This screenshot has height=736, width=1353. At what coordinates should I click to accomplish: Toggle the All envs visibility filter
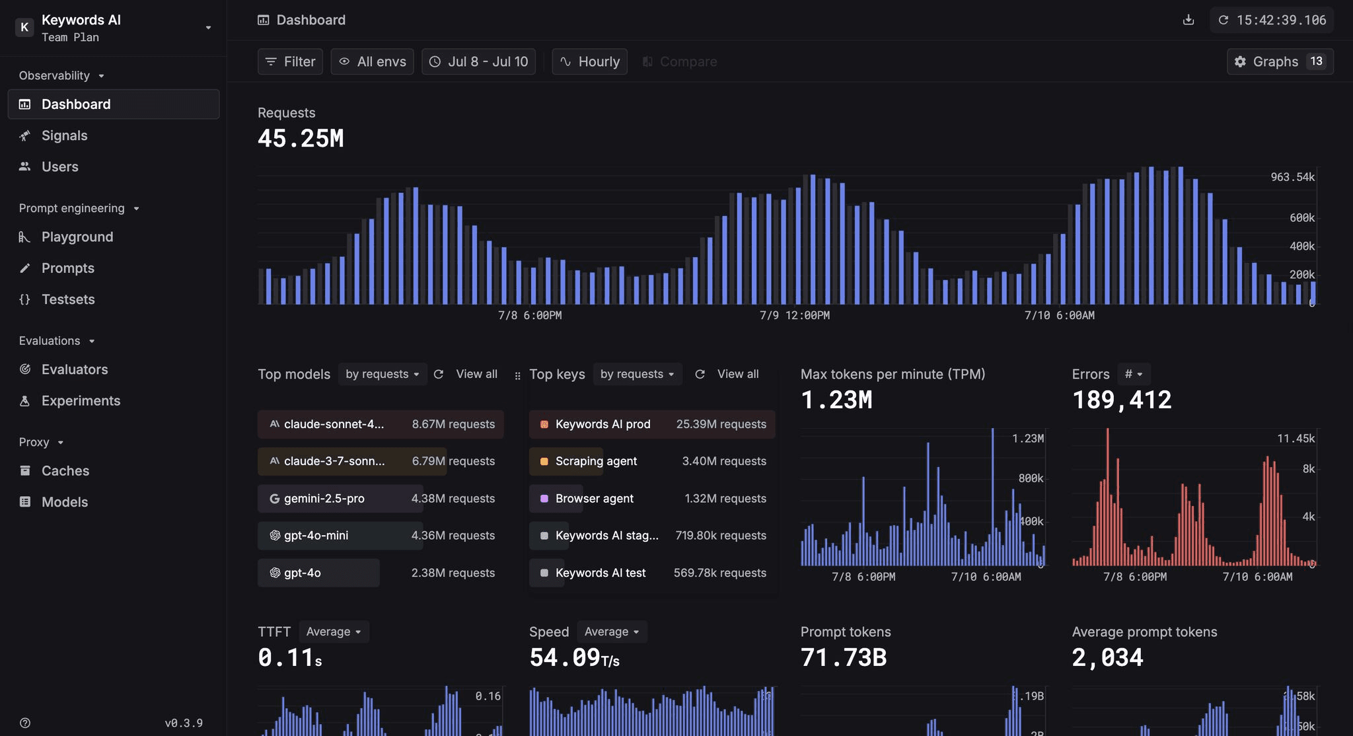tap(372, 61)
